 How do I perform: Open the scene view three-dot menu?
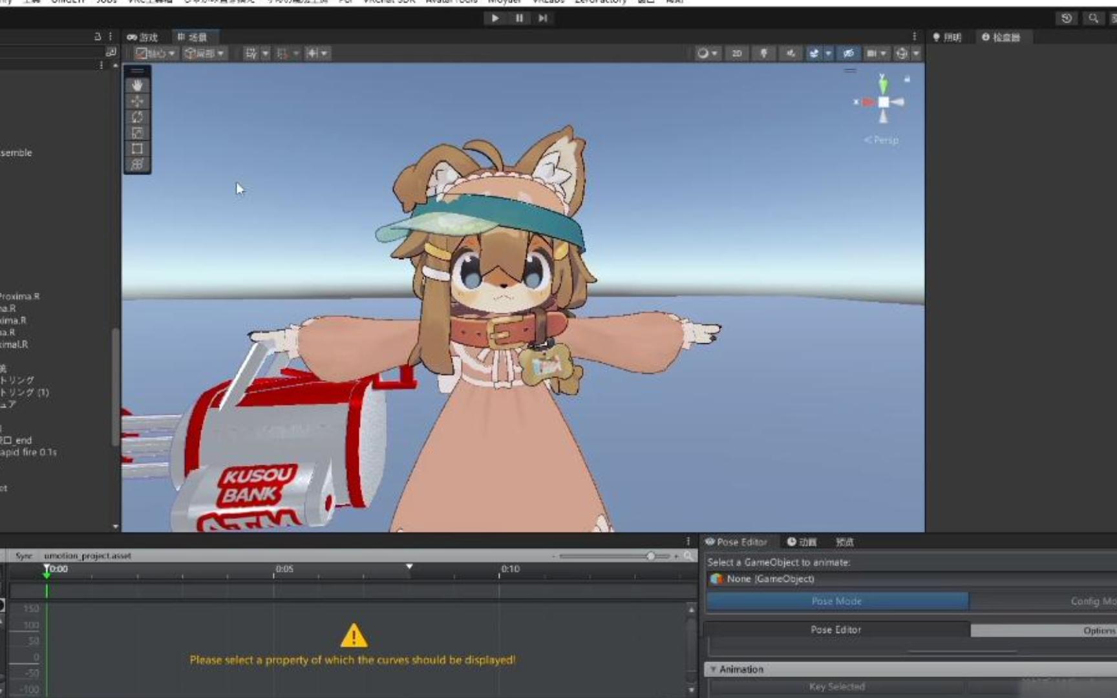pyautogui.click(x=914, y=37)
